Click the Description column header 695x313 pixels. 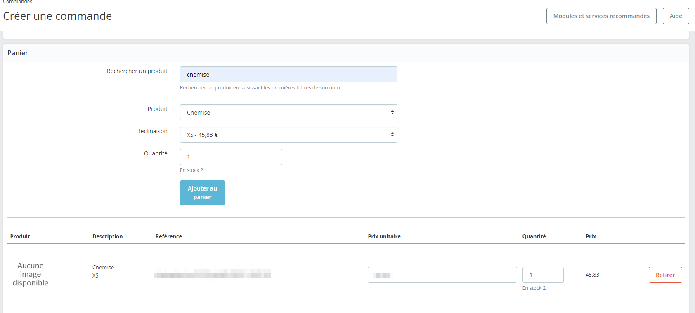(x=108, y=236)
